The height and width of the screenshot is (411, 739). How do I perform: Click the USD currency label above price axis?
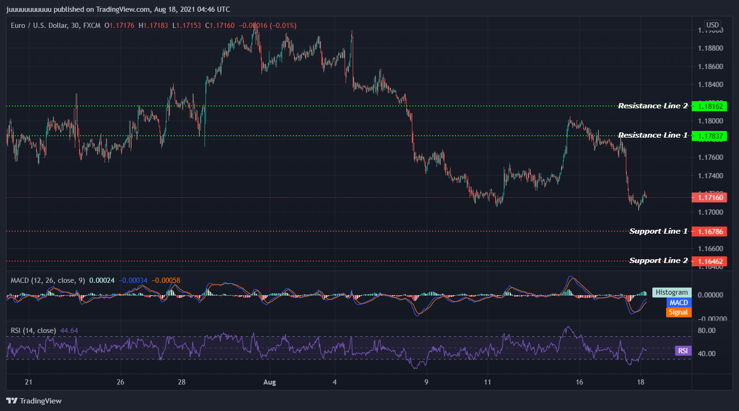tap(712, 24)
